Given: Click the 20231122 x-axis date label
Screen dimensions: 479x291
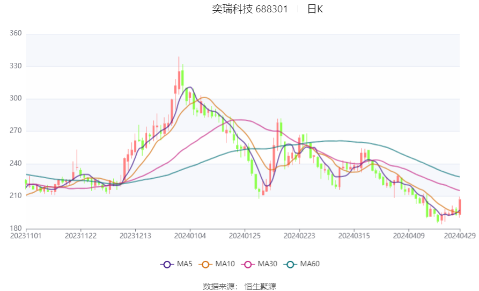Looking at the screenshot, I should point(80,236).
